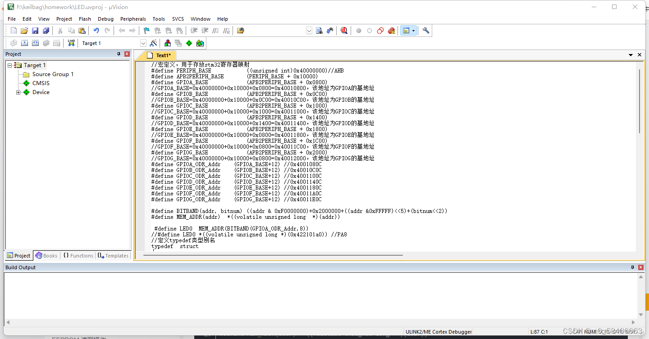This screenshot has width=649, height=339.
Task: Click the Redo arrow icon
Action: (x=107, y=31)
